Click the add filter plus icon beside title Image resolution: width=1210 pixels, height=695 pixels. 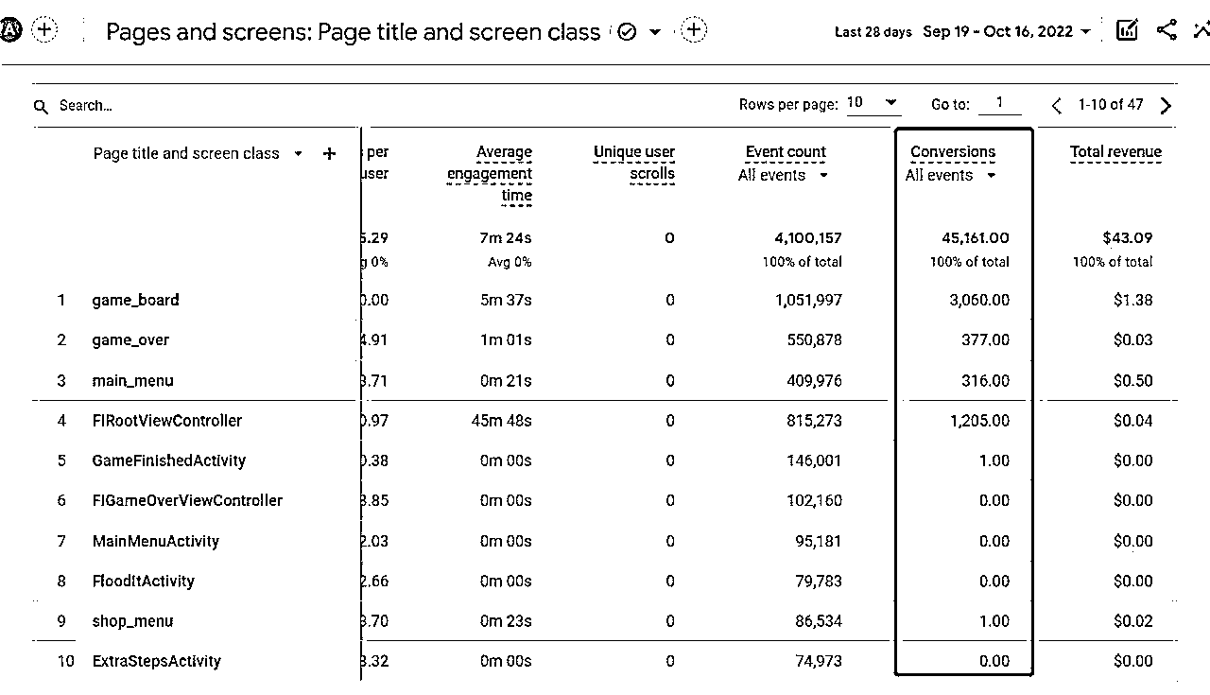(x=694, y=30)
